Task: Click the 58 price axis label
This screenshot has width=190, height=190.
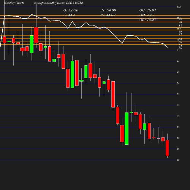Action: [178, 127]
